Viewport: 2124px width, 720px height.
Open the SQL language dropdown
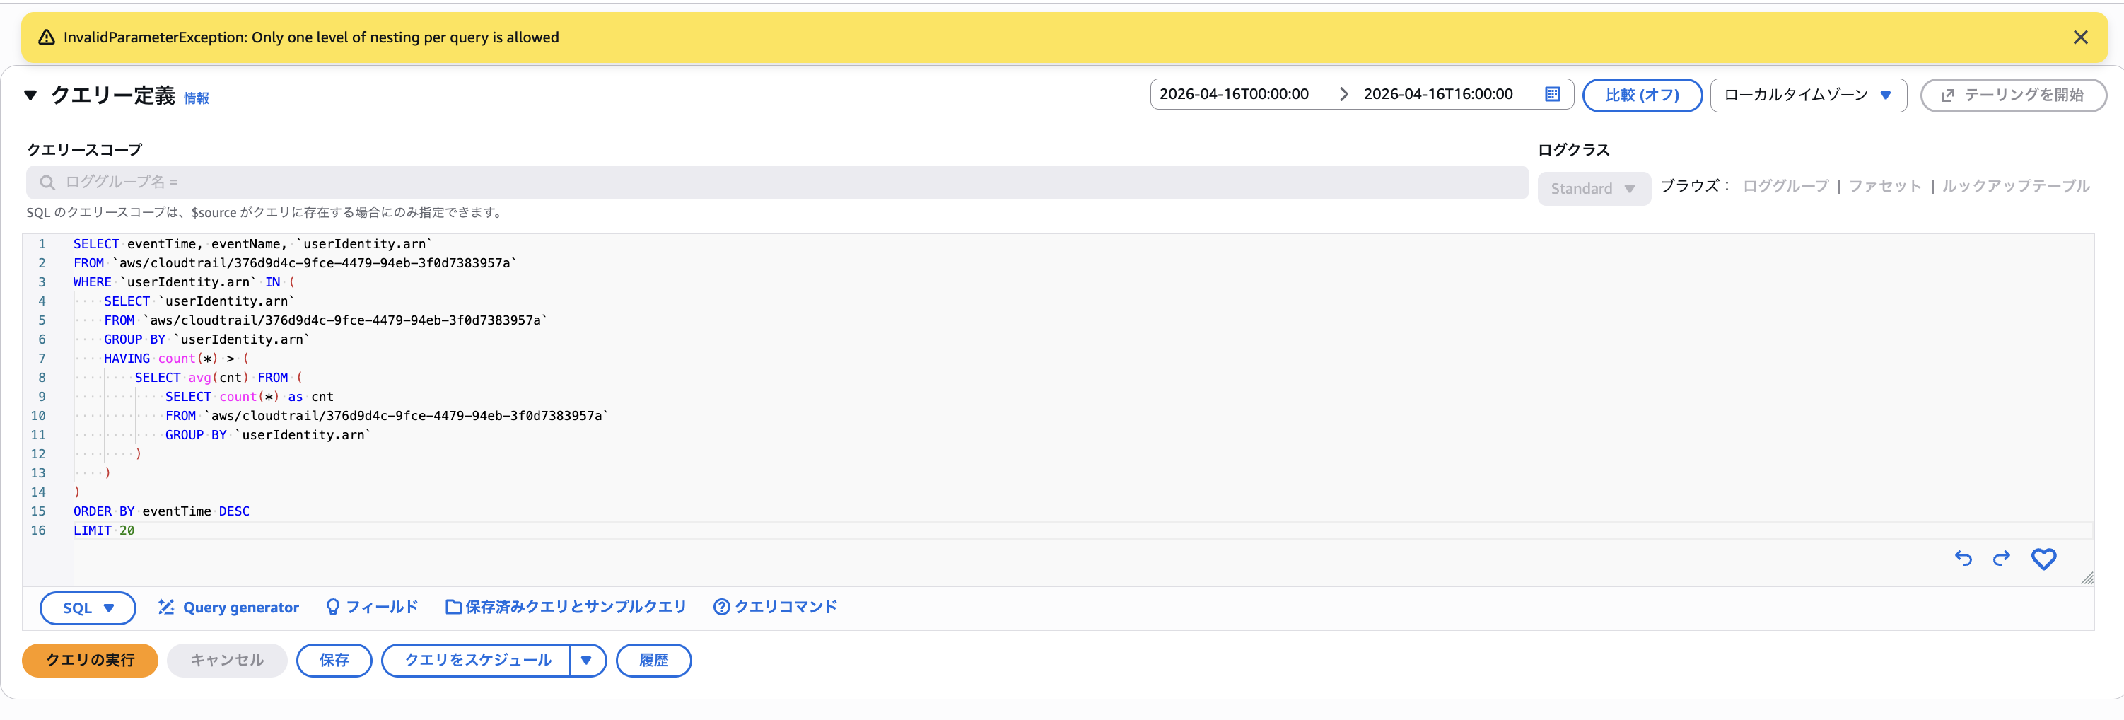(88, 608)
